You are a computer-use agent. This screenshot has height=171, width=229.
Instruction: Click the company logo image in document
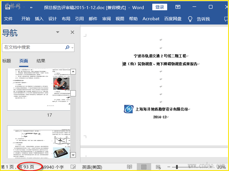coord(129,109)
